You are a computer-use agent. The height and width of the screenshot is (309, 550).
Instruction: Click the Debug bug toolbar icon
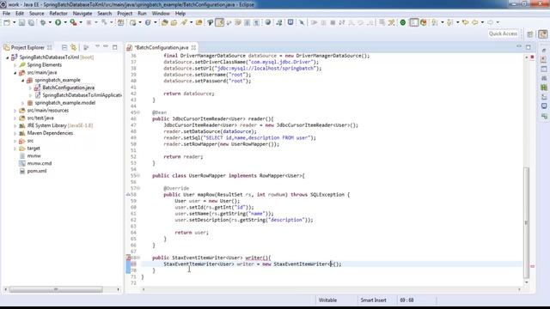tap(43, 22)
